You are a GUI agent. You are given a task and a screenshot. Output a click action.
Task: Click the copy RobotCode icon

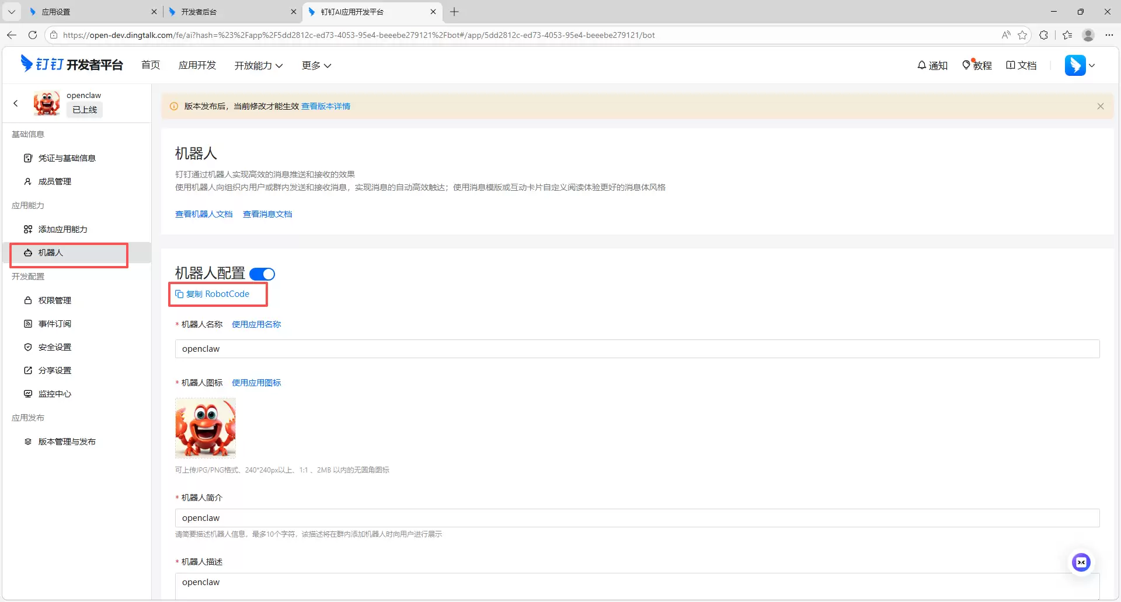(180, 294)
